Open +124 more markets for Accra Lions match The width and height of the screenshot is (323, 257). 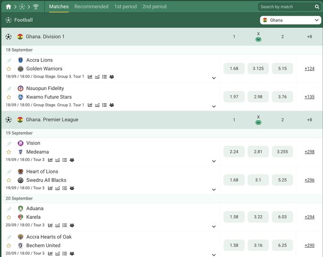tap(310, 69)
